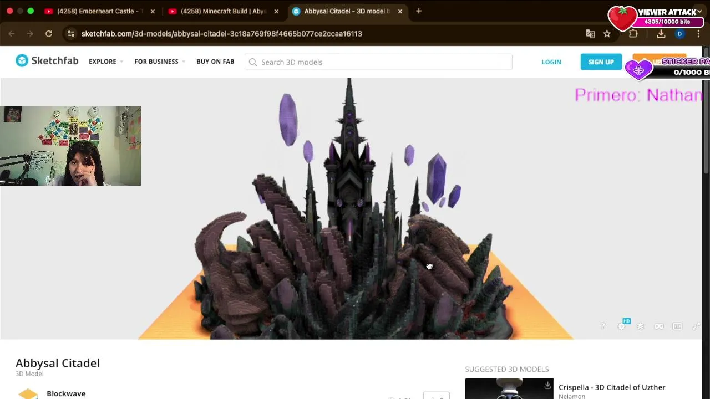Viewport: 710px width, 399px height.
Task: Click the SUGGESTED 3D MODELS heading
Action: (507, 369)
